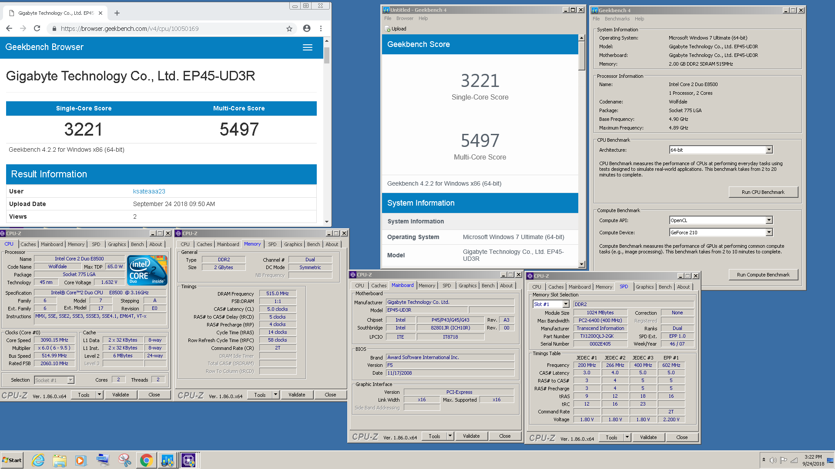Viewport: 835px width, 469px height.
Task: Switch to Chrome in the taskbar
Action: [x=146, y=460]
